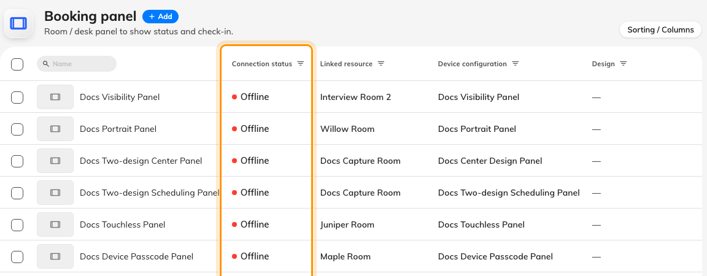Screen dimensions: 707x276
Task: Check the Docs Portrait Panel row
Action: 17,129
